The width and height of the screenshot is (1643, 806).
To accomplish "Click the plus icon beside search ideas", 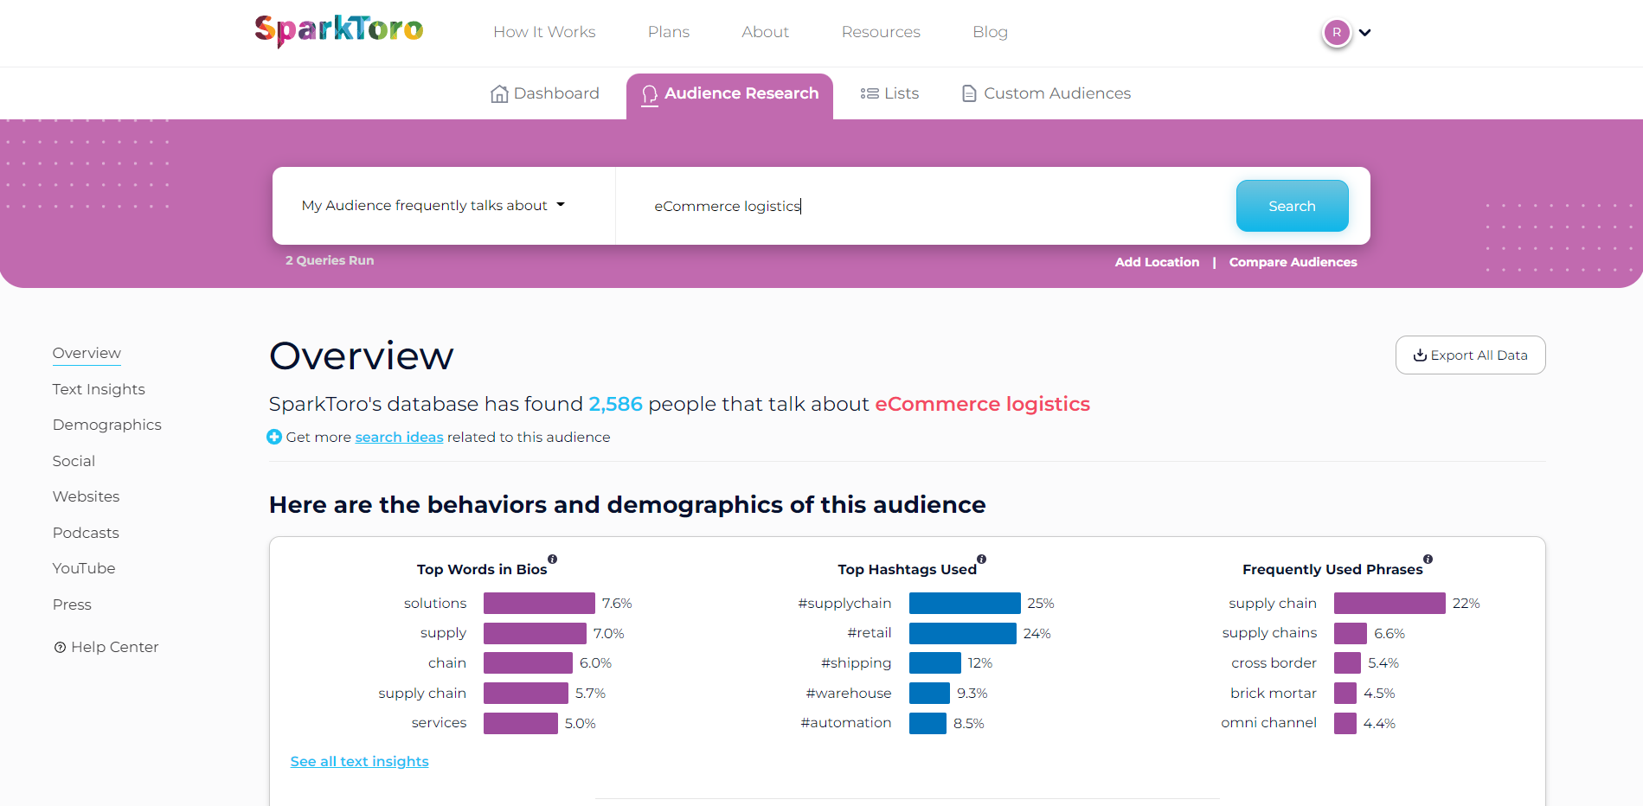I will point(274,437).
